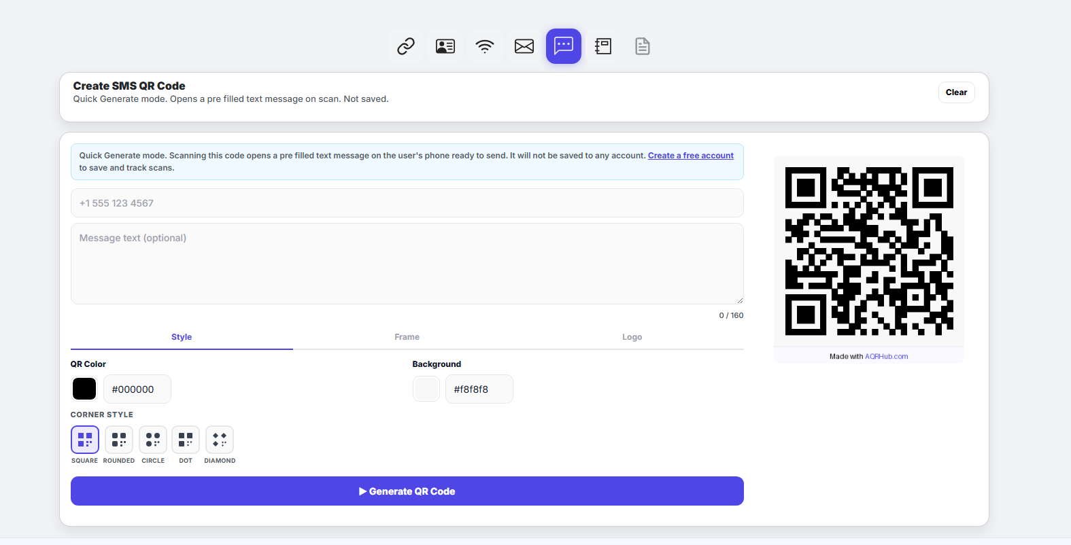Click the 0 / 160 character counter
The image size is (1071, 545).
coord(731,315)
